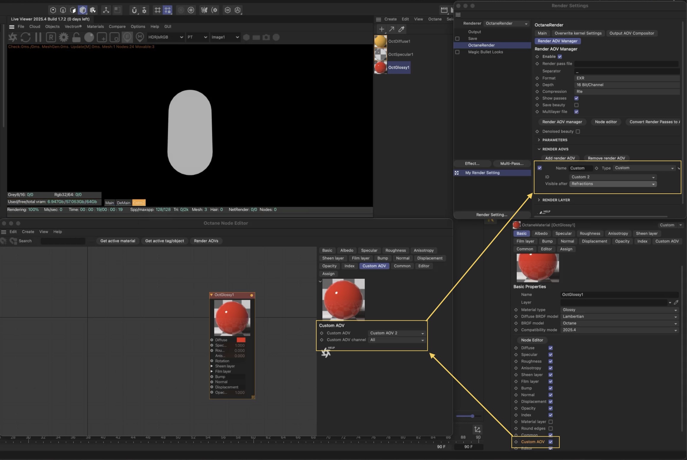Click Get active material button
Screen dimensions: 687x460
tap(118, 241)
